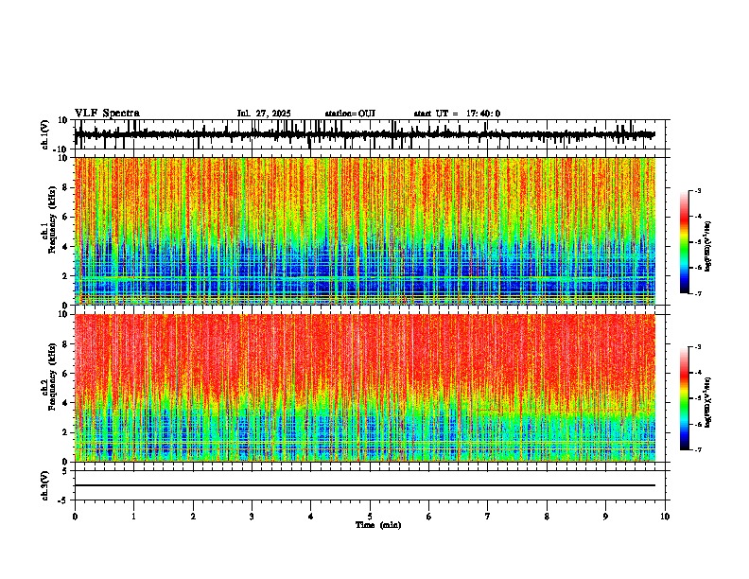Click time axis tick label "9"

[x=605, y=517]
